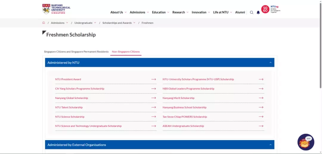
Task: Go to Scholarships and Awards breadcrumb link
Action: point(117,23)
